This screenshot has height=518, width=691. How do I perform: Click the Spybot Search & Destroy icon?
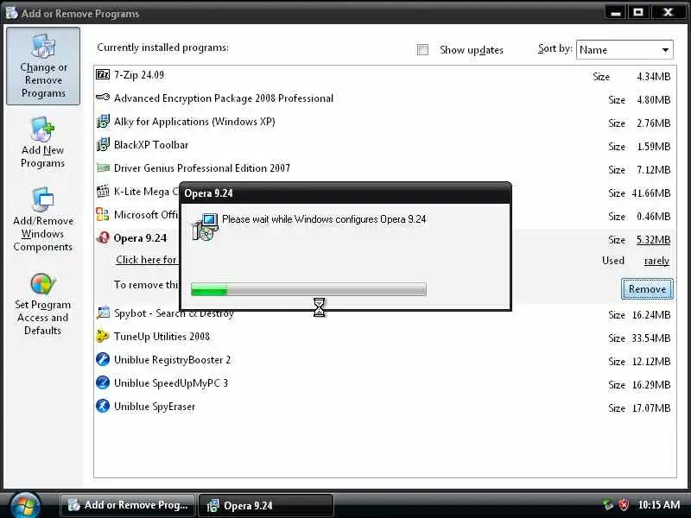[103, 313]
